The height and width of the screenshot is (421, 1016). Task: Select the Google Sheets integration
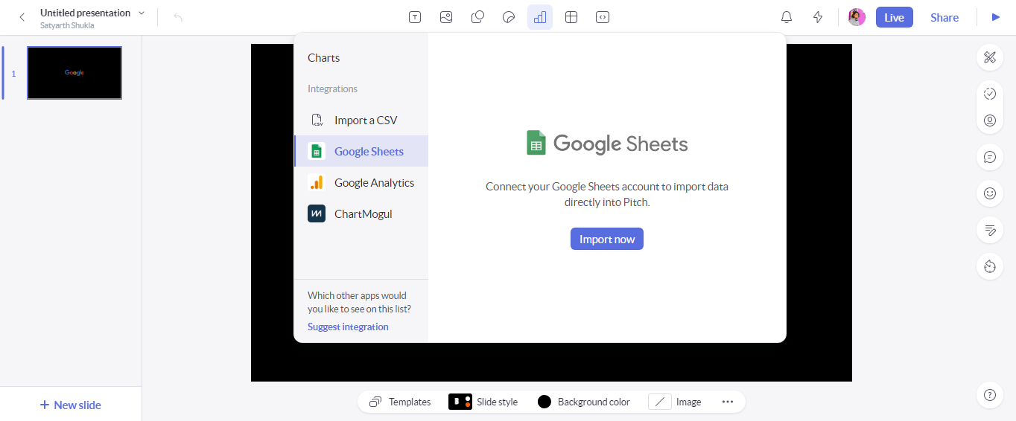(x=361, y=151)
